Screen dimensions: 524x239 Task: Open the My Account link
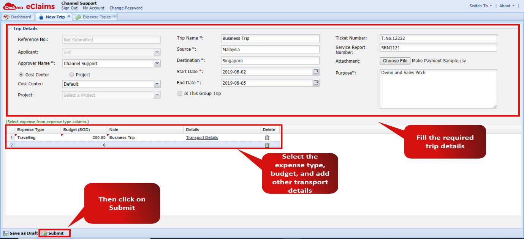click(x=93, y=8)
